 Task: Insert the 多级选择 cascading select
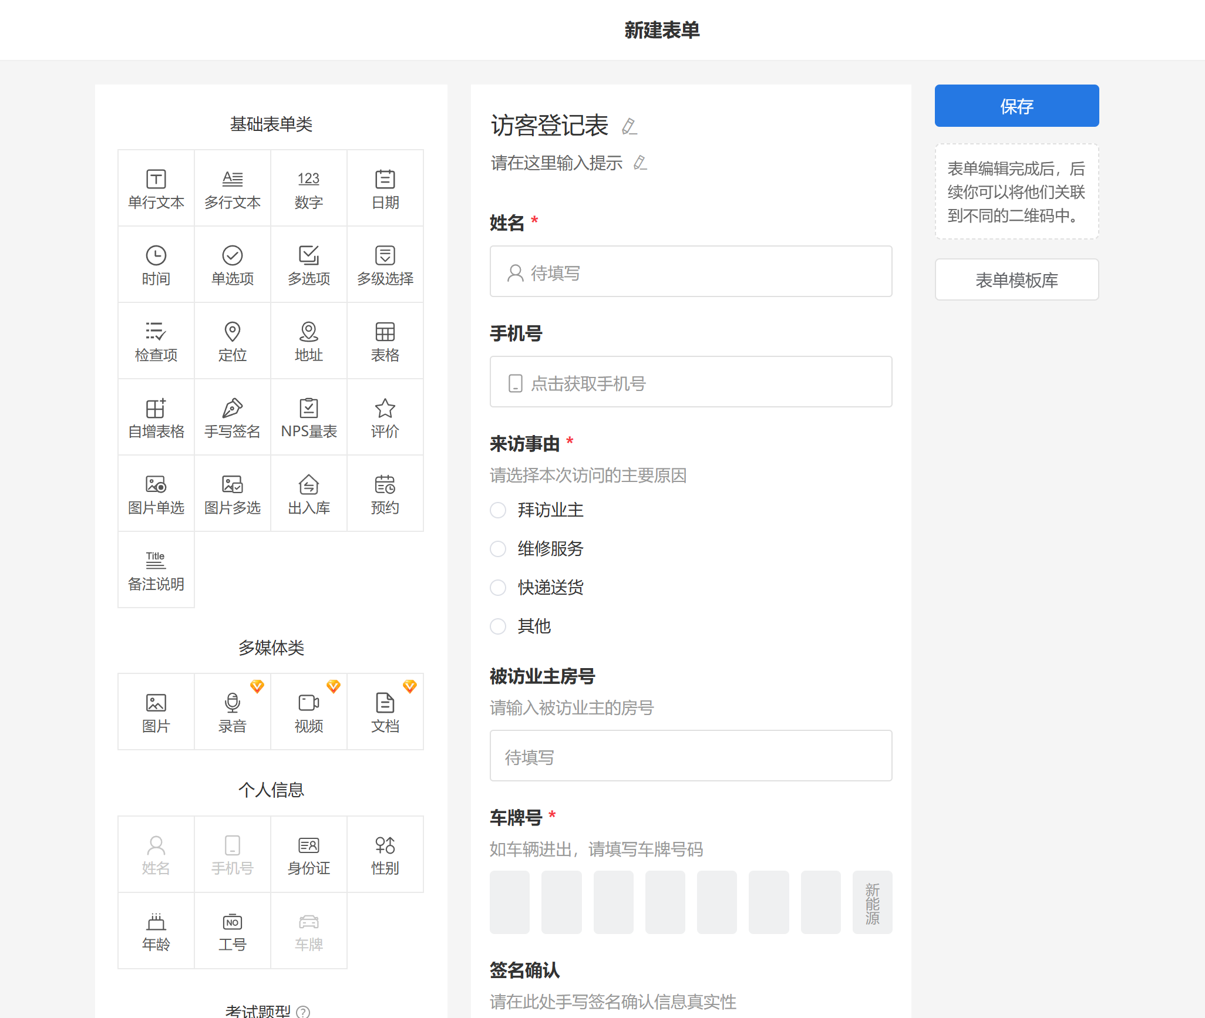pyautogui.click(x=385, y=265)
